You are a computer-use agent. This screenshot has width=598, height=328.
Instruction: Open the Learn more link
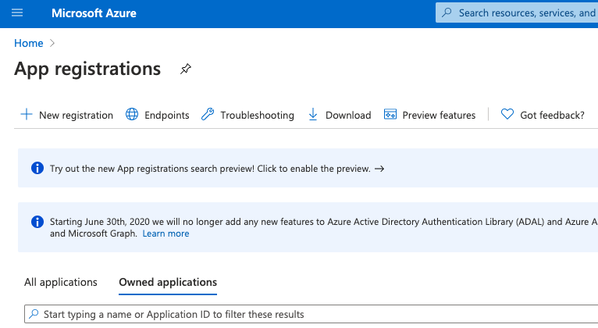point(166,234)
